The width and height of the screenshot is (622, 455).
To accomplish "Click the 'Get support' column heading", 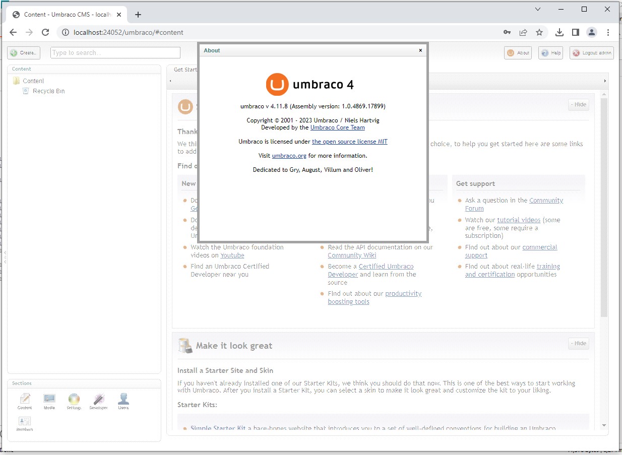I will [475, 184].
